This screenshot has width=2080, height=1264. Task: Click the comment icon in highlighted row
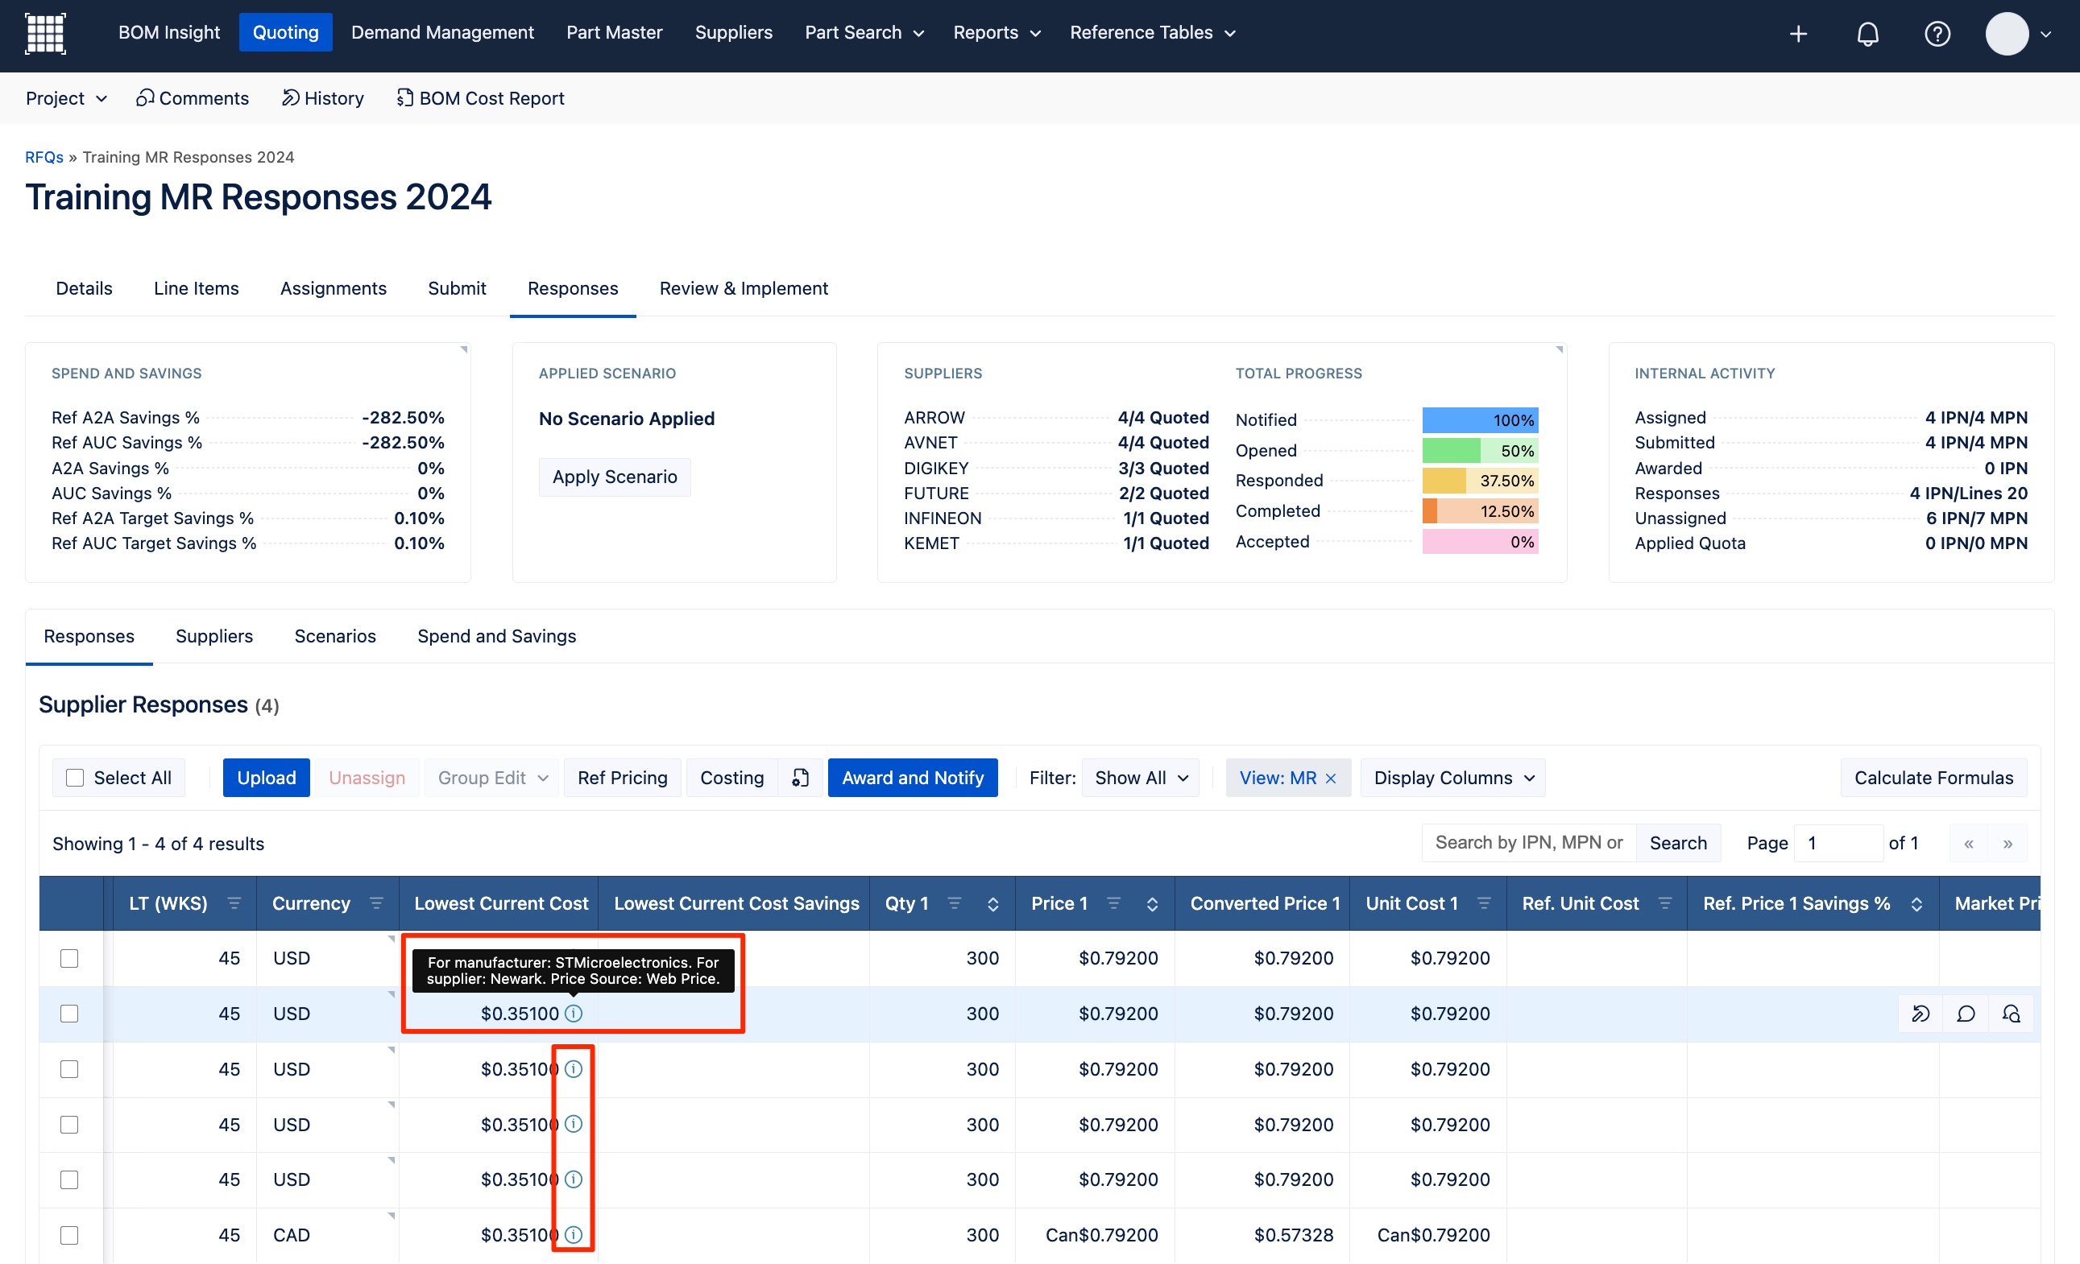(x=1965, y=1014)
